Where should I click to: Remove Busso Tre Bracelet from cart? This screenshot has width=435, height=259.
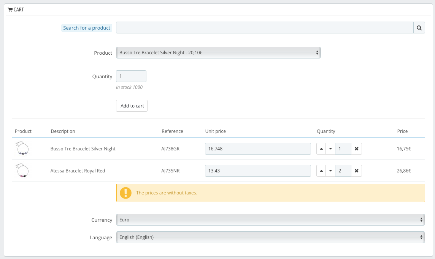(x=356, y=149)
